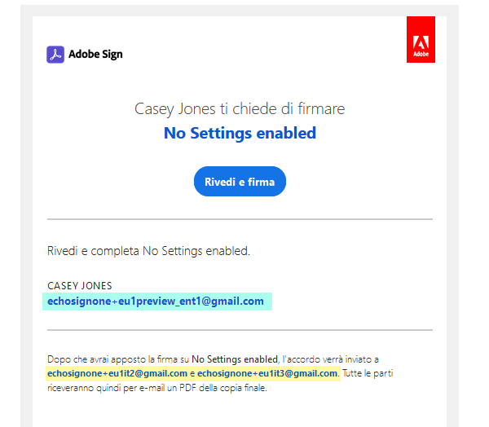Select the uppercase "CASEY JONES" sender name

point(80,286)
